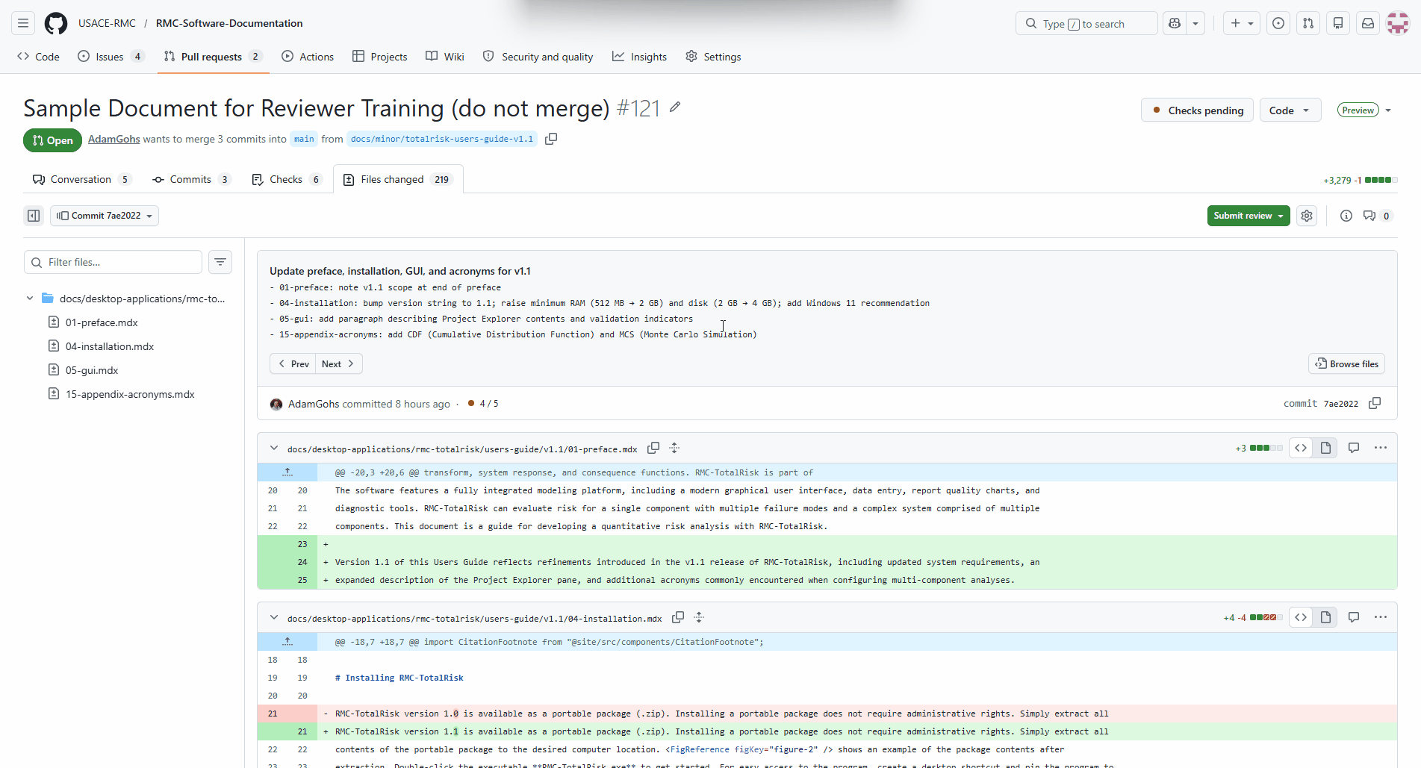
Task: Expand all lines of 04-installation.mdx
Action: [x=699, y=617]
